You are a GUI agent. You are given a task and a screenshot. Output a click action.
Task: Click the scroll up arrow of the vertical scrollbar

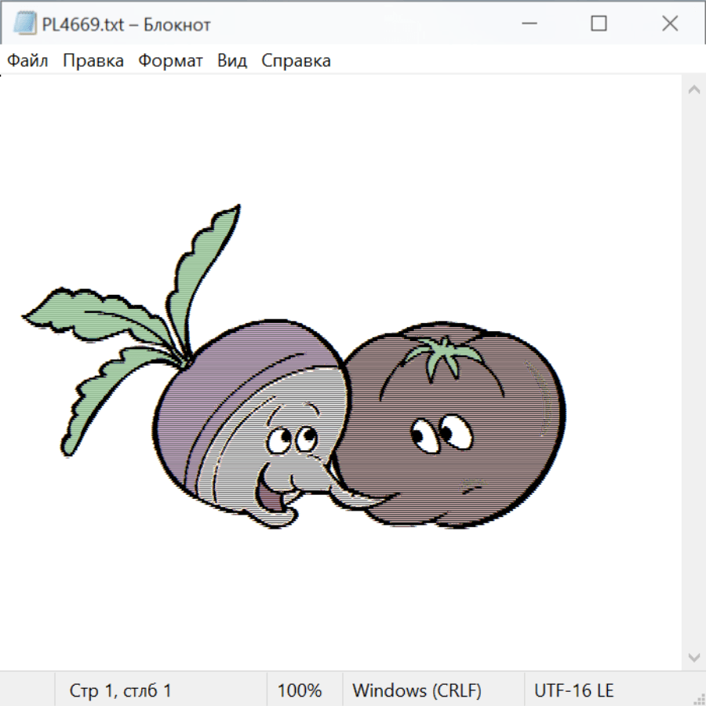(693, 90)
